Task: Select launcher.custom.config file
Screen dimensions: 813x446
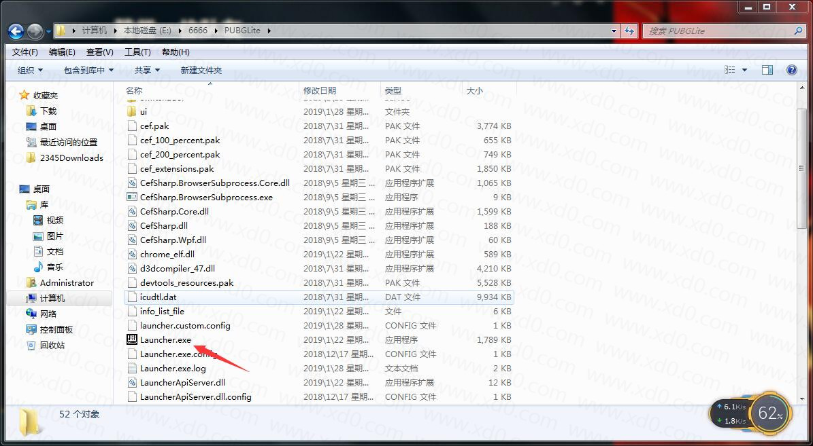Action: 185,326
